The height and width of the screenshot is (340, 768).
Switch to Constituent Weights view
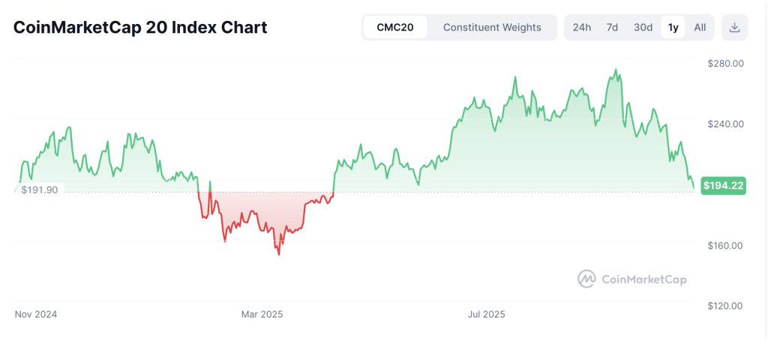coord(492,28)
